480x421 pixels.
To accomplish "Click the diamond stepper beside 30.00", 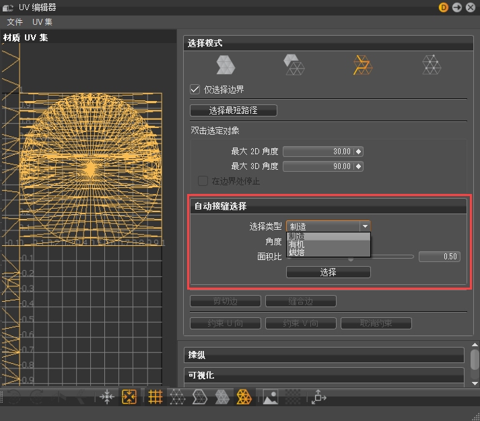I will click(358, 152).
